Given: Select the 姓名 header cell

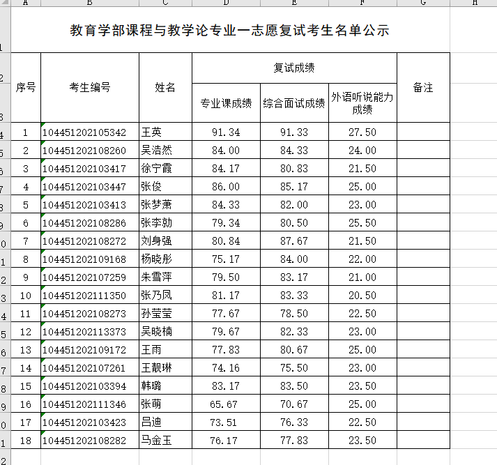Looking at the screenshot, I should click(165, 88).
